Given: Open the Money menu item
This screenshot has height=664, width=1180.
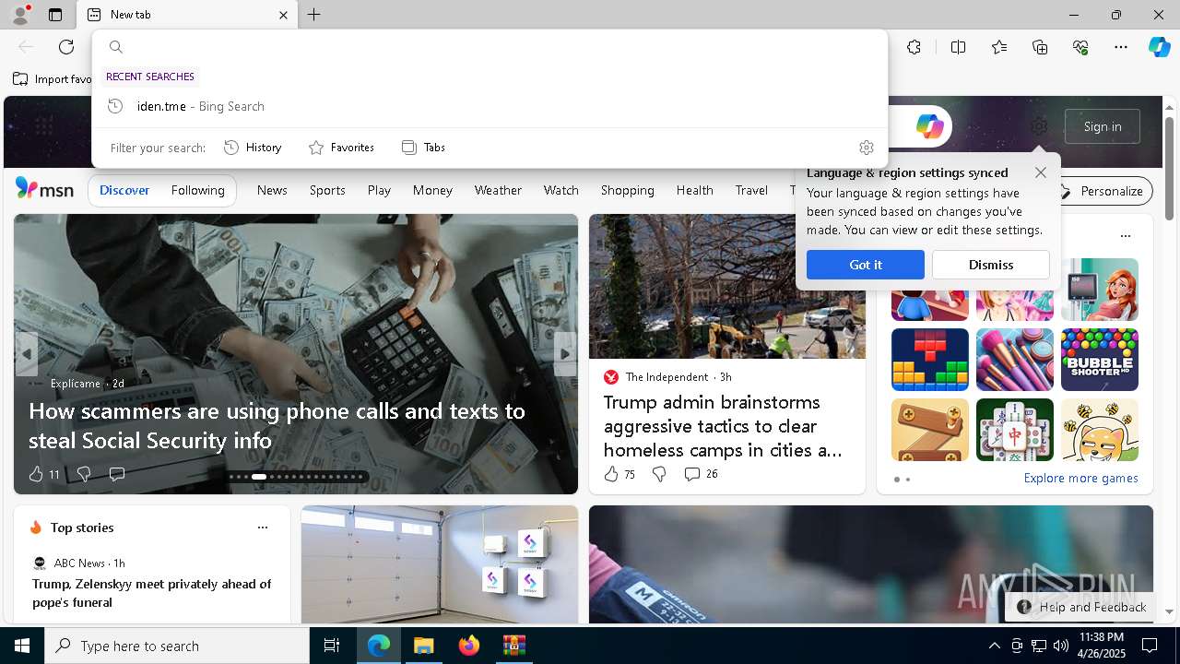Looking at the screenshot, I should (432, 190).
